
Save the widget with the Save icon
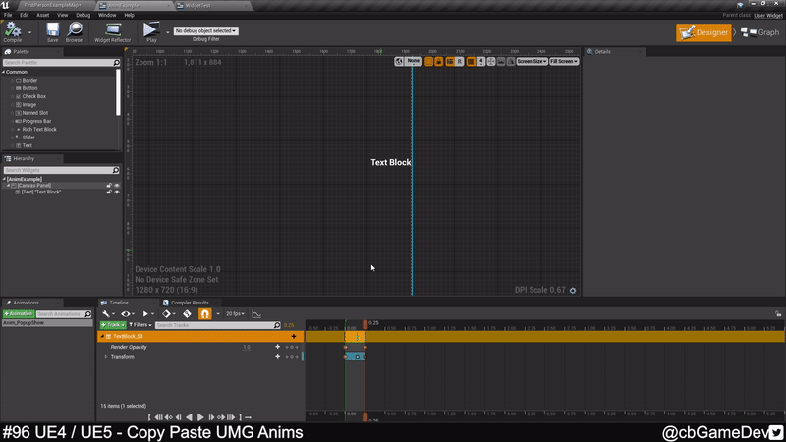pos(53,29)
